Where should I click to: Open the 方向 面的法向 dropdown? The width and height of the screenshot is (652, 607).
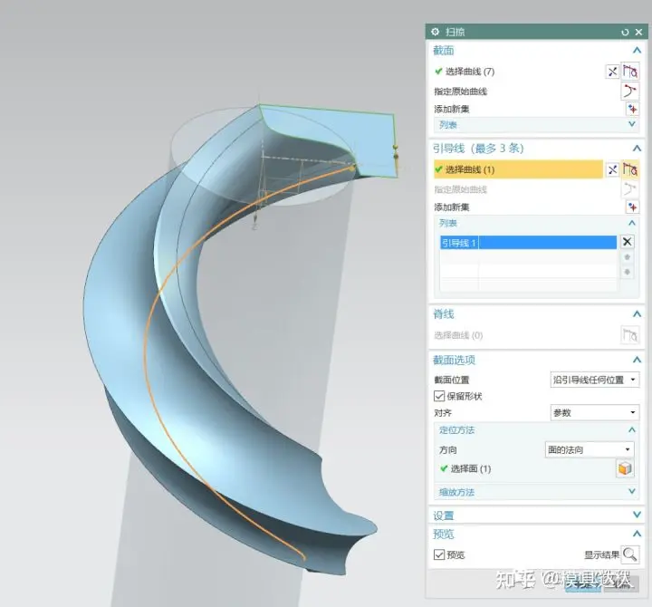pos(590,449)
